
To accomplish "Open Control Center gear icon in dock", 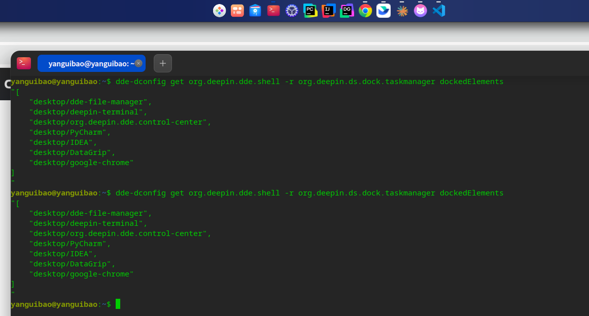I will [292, 11].
